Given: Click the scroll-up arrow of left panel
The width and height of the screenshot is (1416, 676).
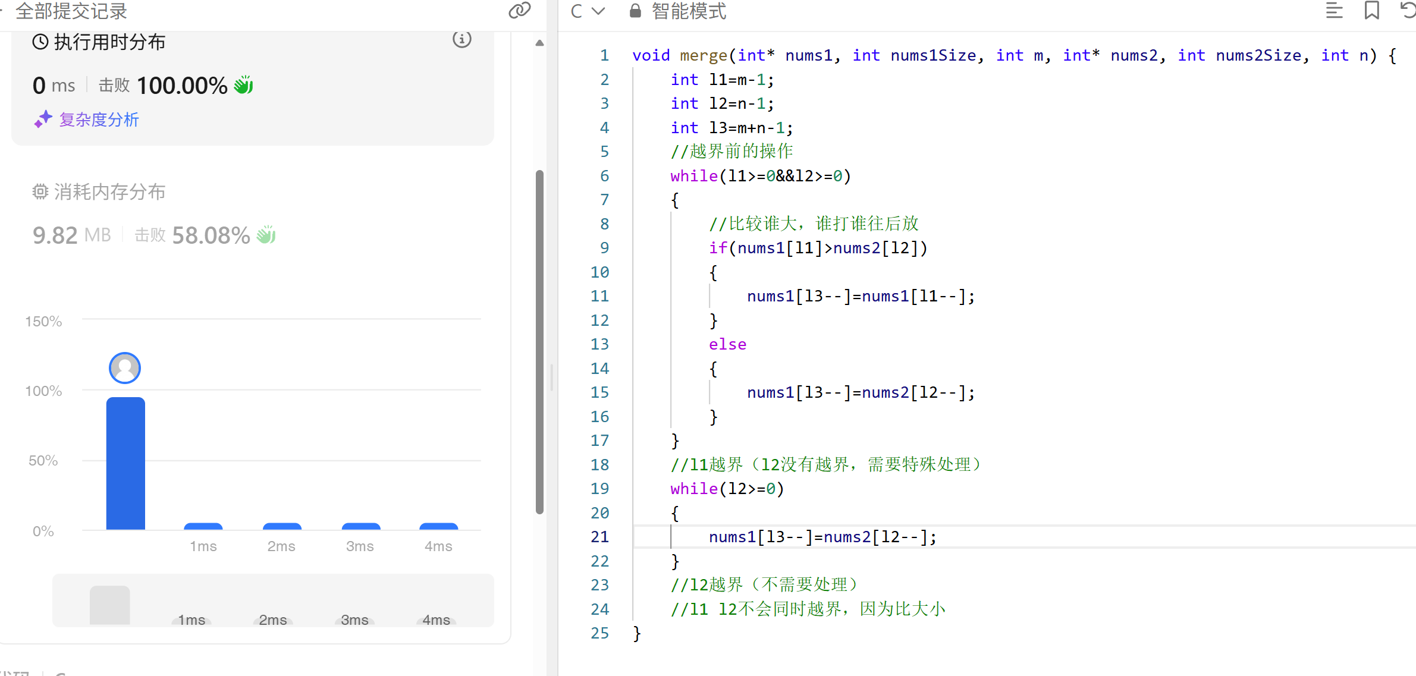Looking at the screenshot, I should click(539, 43).
